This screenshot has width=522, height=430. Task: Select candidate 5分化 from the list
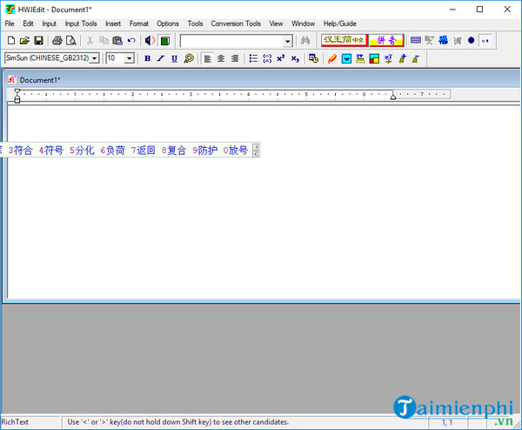click(x=82, y=151)
